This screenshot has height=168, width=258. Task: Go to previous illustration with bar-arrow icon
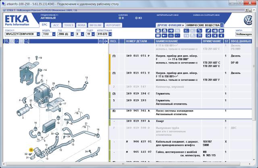click(215, 36)
